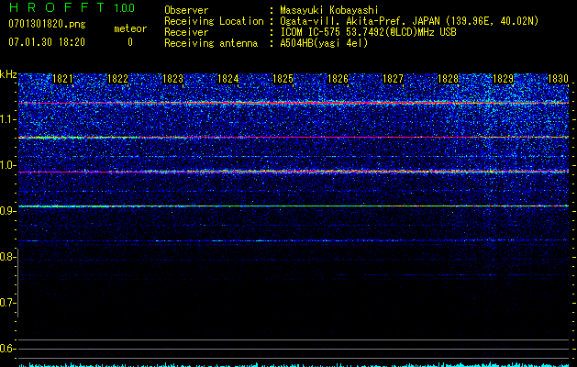Click the 1825 time marker
The width and height of the screenshot is (577, 367).
pyautogui.click(x=283, y=80)
